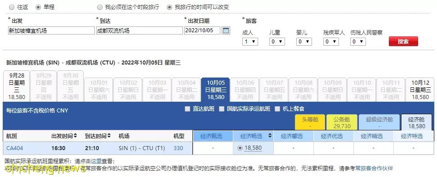This screenshot has width=437, height=177.
Task: Click the 18,580 fare price link
Action: 253,148
